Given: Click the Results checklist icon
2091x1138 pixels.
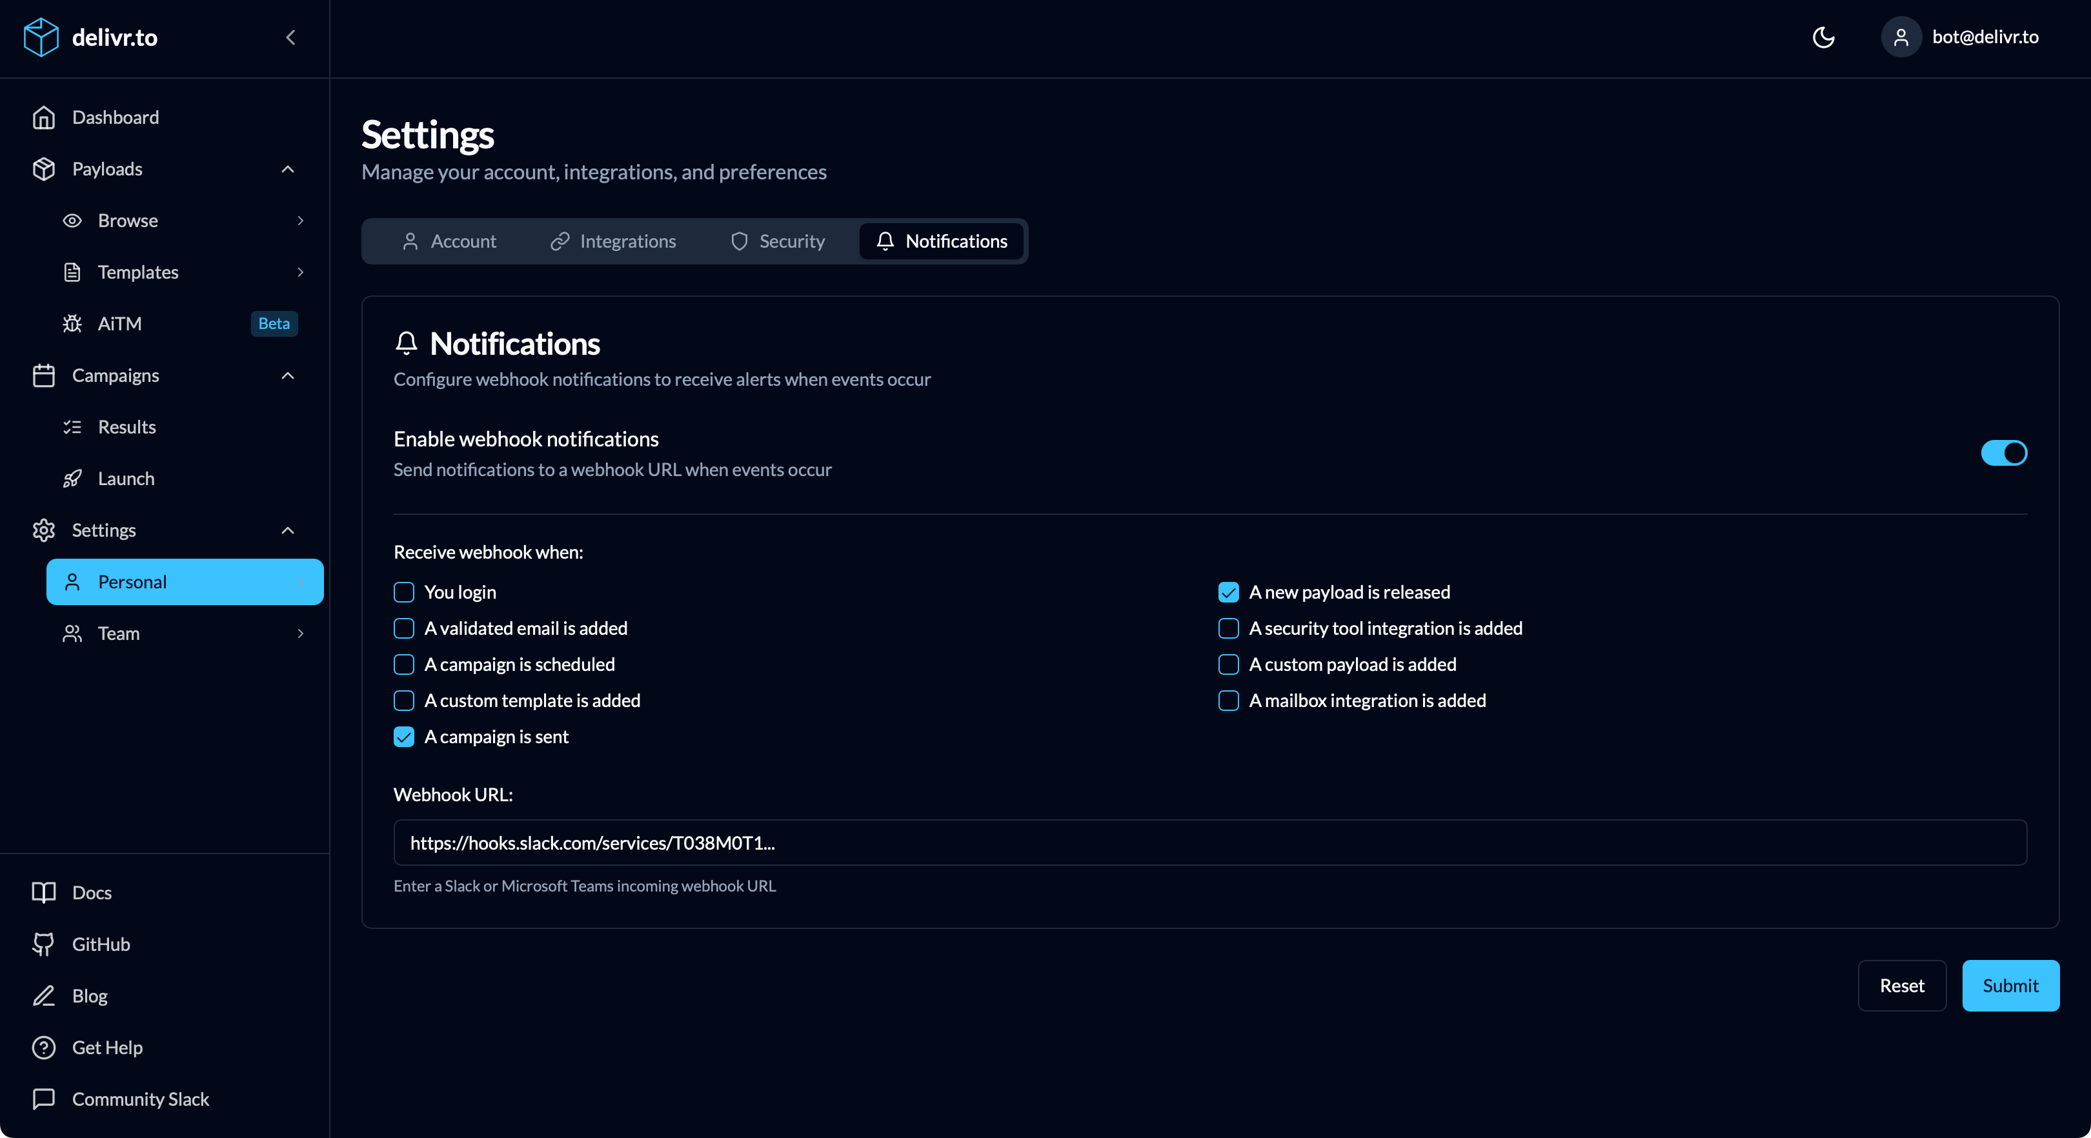Looking at the screenshot, I should tap(72, 426).
